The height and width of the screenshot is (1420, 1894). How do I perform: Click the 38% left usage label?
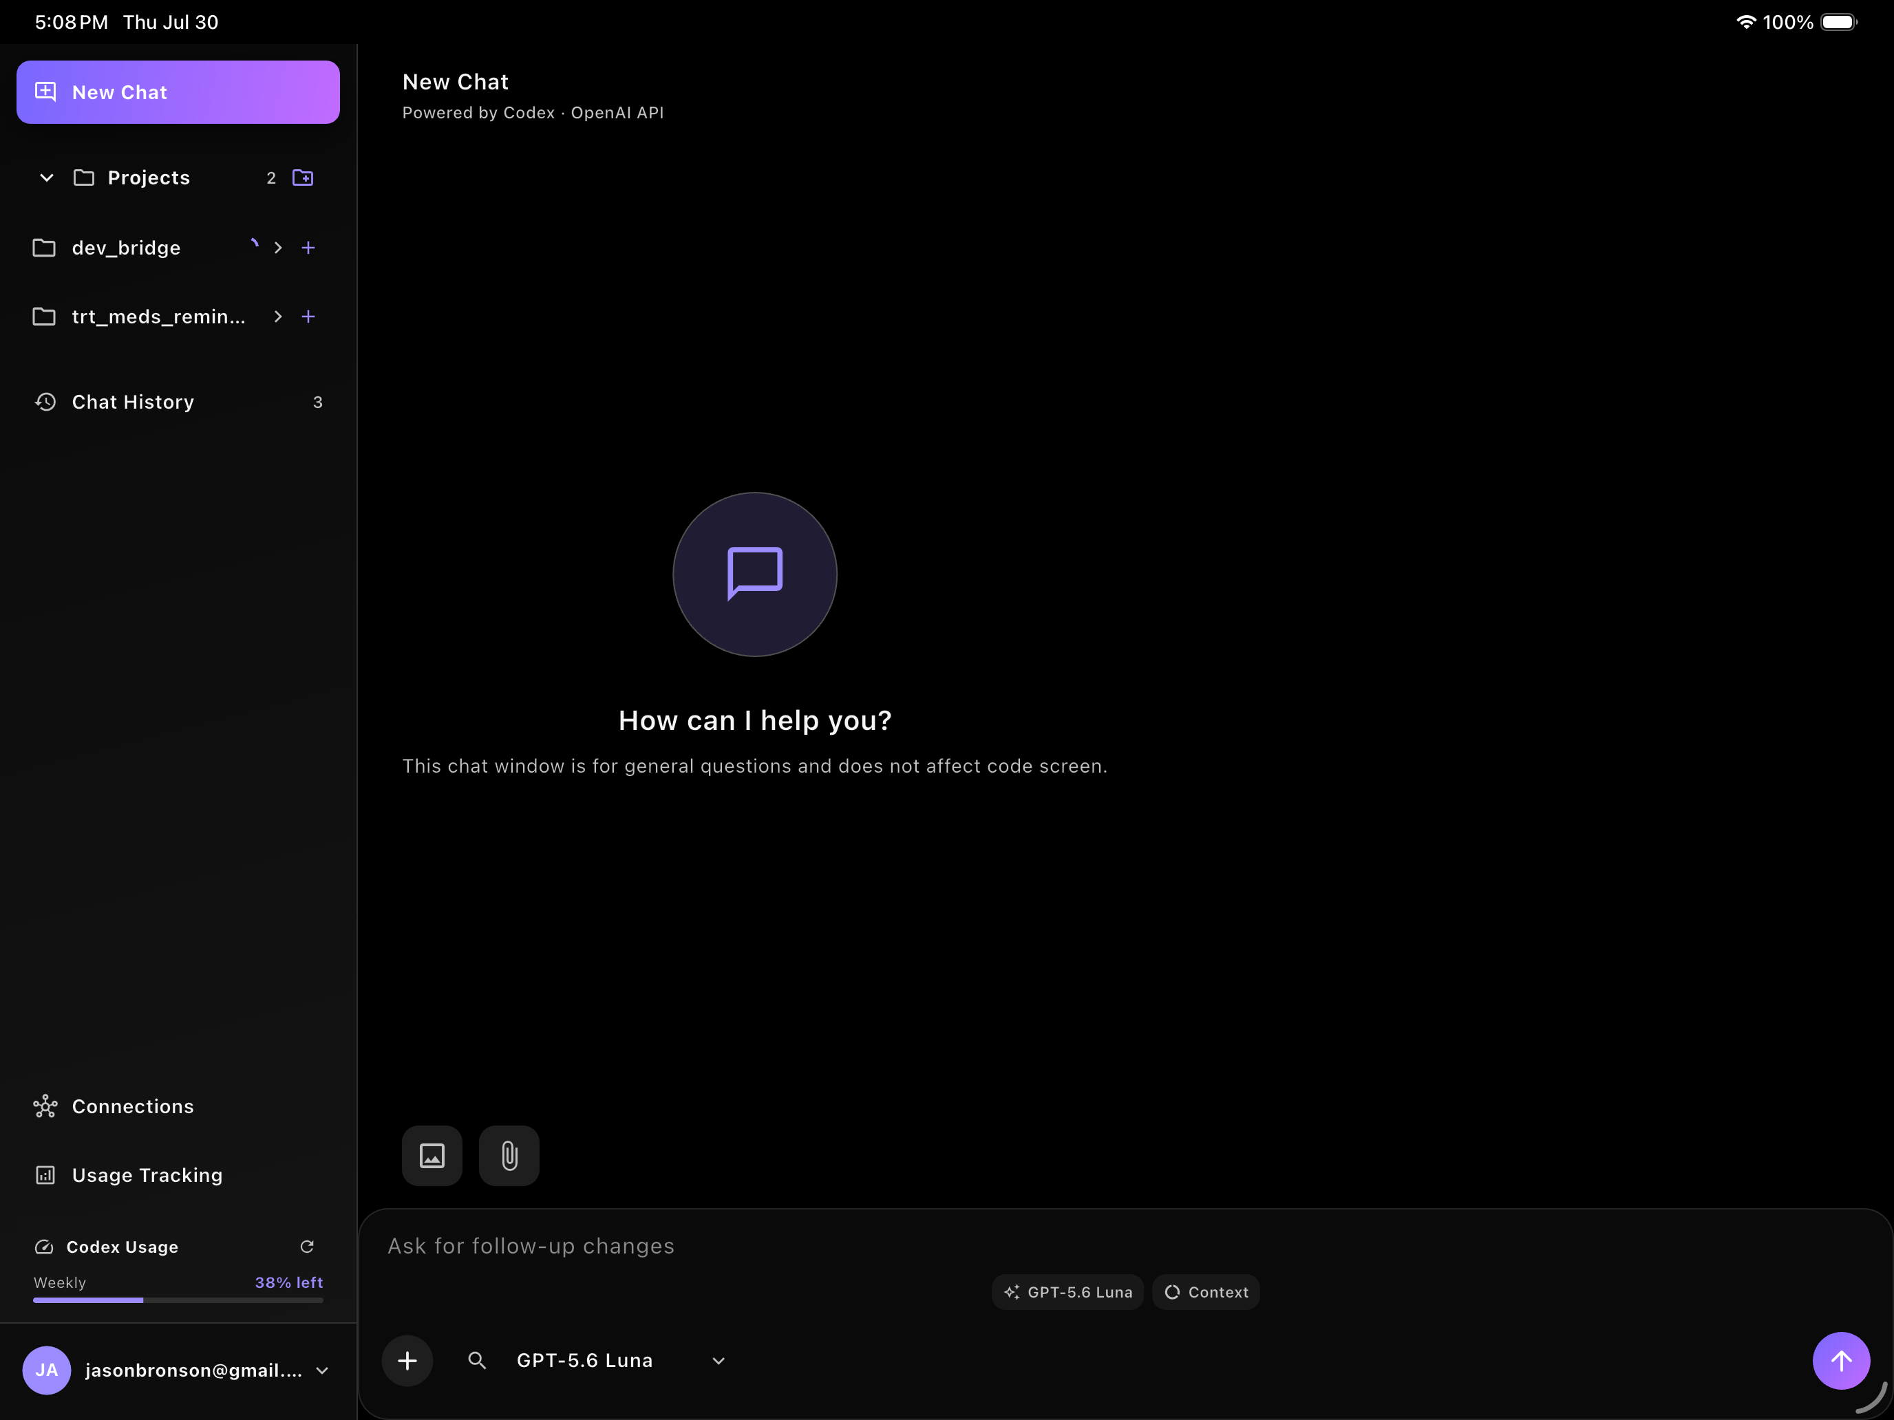288,1282
